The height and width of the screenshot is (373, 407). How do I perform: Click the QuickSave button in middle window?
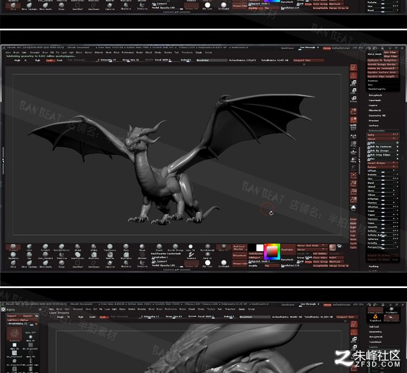[x=287, y=48]
